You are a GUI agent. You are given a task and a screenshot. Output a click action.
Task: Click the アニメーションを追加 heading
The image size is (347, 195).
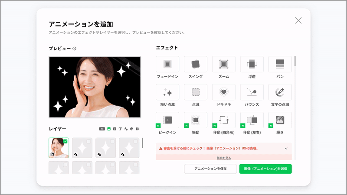point(81,24)
